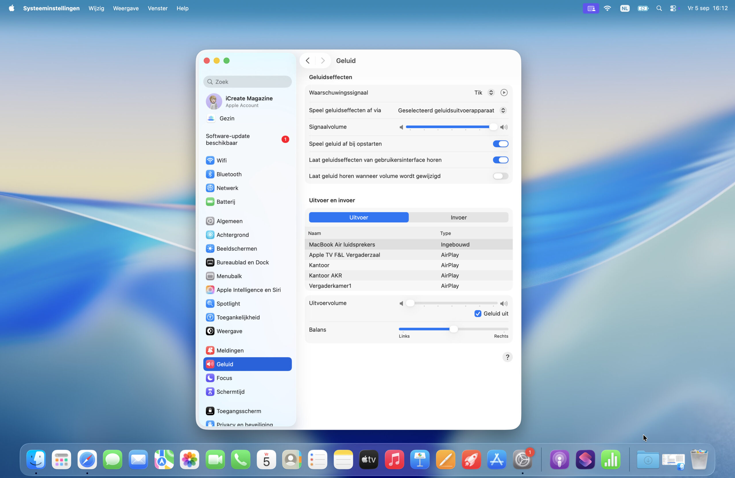The width and height of the screenshot is (735, 478).
Task: Switch to the Invoer tab
Action: (x=458, y=217)
